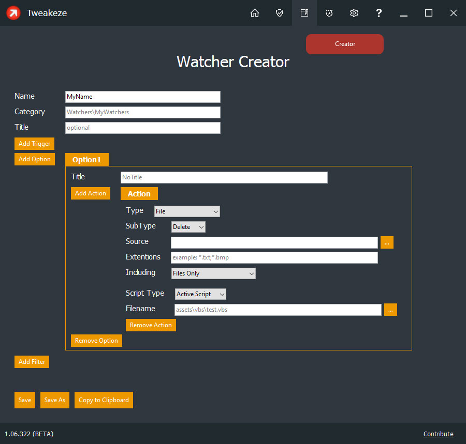Expand the Including dropdown set to Files Only

[213, 273]
